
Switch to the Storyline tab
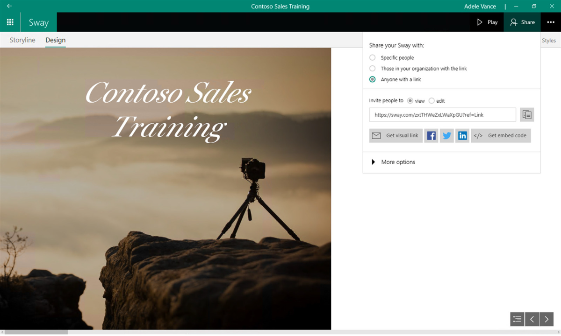tap(22, 40)
